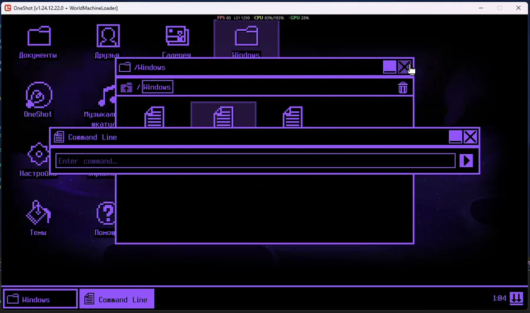
Task: Click the taskbar clock 1:04
Action: [x=499, y=298]
